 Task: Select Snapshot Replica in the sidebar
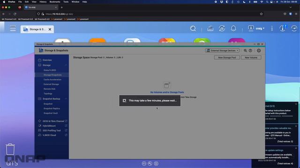[x=52, y=109]
